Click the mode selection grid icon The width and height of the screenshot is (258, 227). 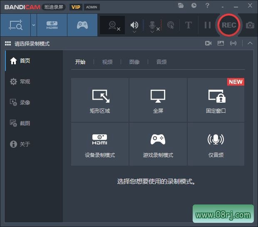coord(8,43)
